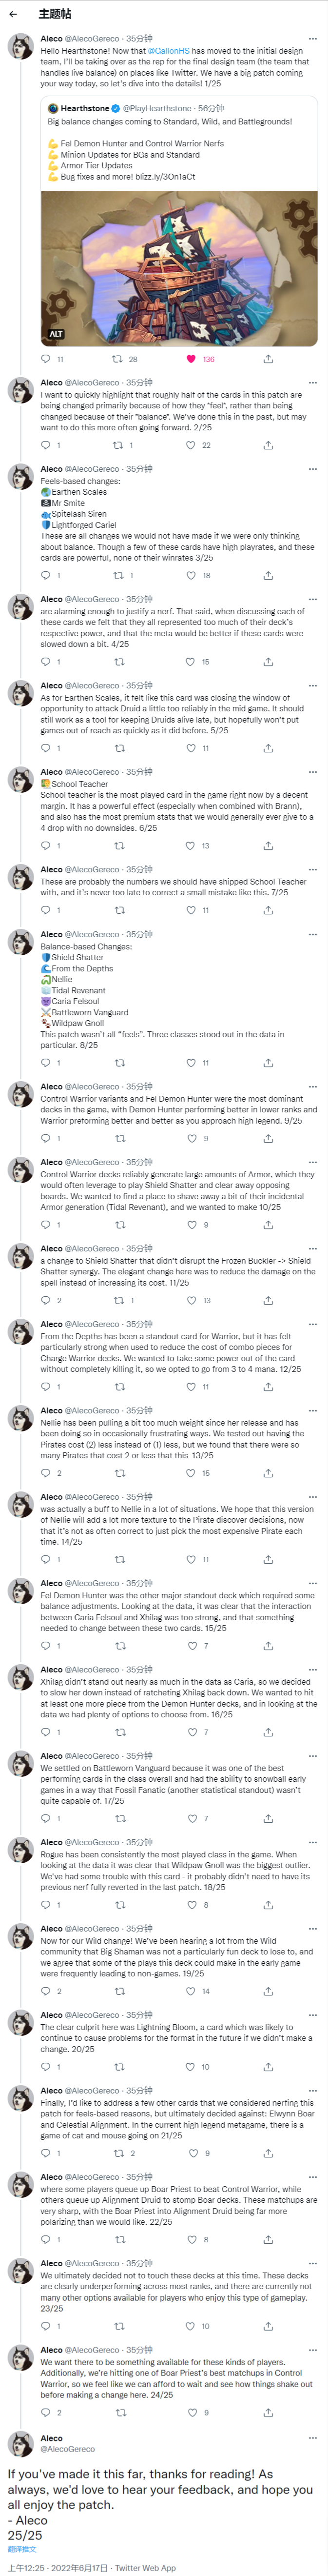Like the Balance-based Changes tweet 8/25

click(x=191, y=1062)
